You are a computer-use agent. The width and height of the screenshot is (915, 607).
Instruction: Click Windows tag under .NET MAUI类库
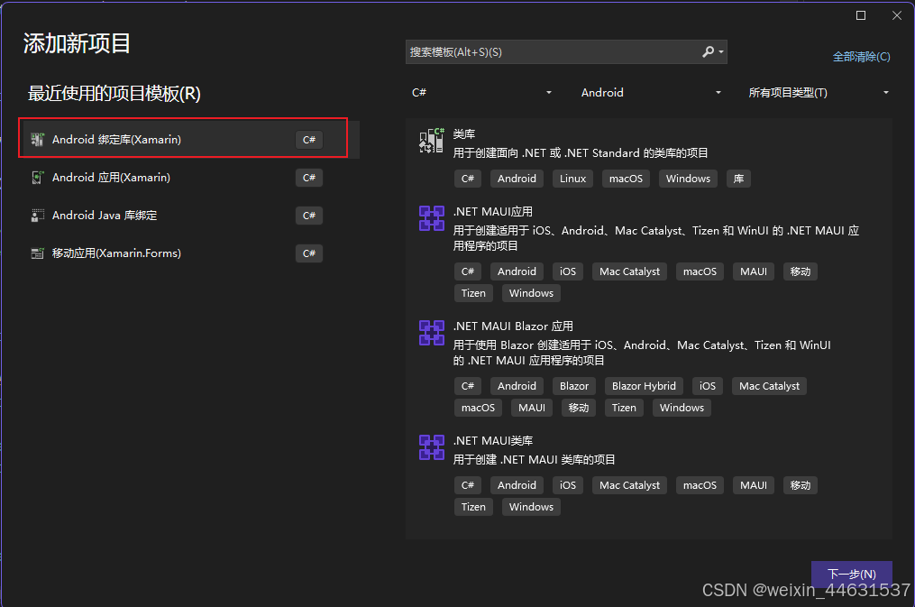pos(531,507)
